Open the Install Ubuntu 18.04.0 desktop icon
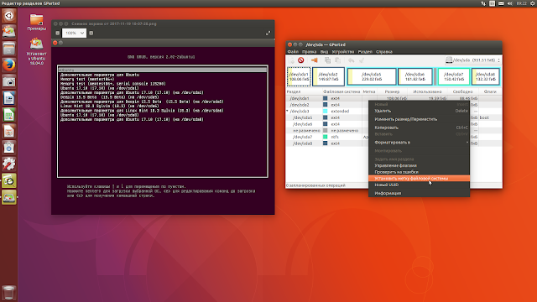Image resolution: width=537 pixels, height=302 pixels. [36, 51]
